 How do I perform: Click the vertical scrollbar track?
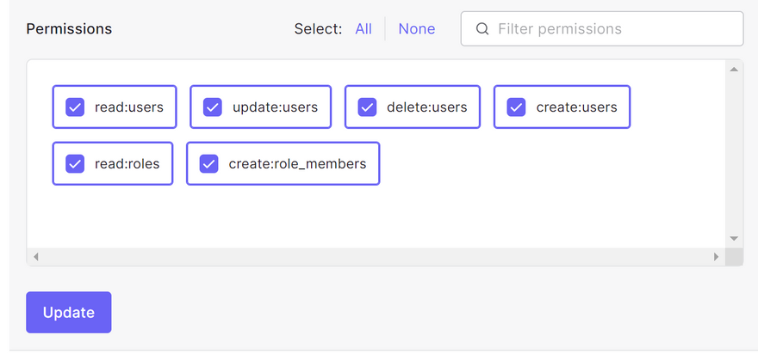click(x=734, y=155)
